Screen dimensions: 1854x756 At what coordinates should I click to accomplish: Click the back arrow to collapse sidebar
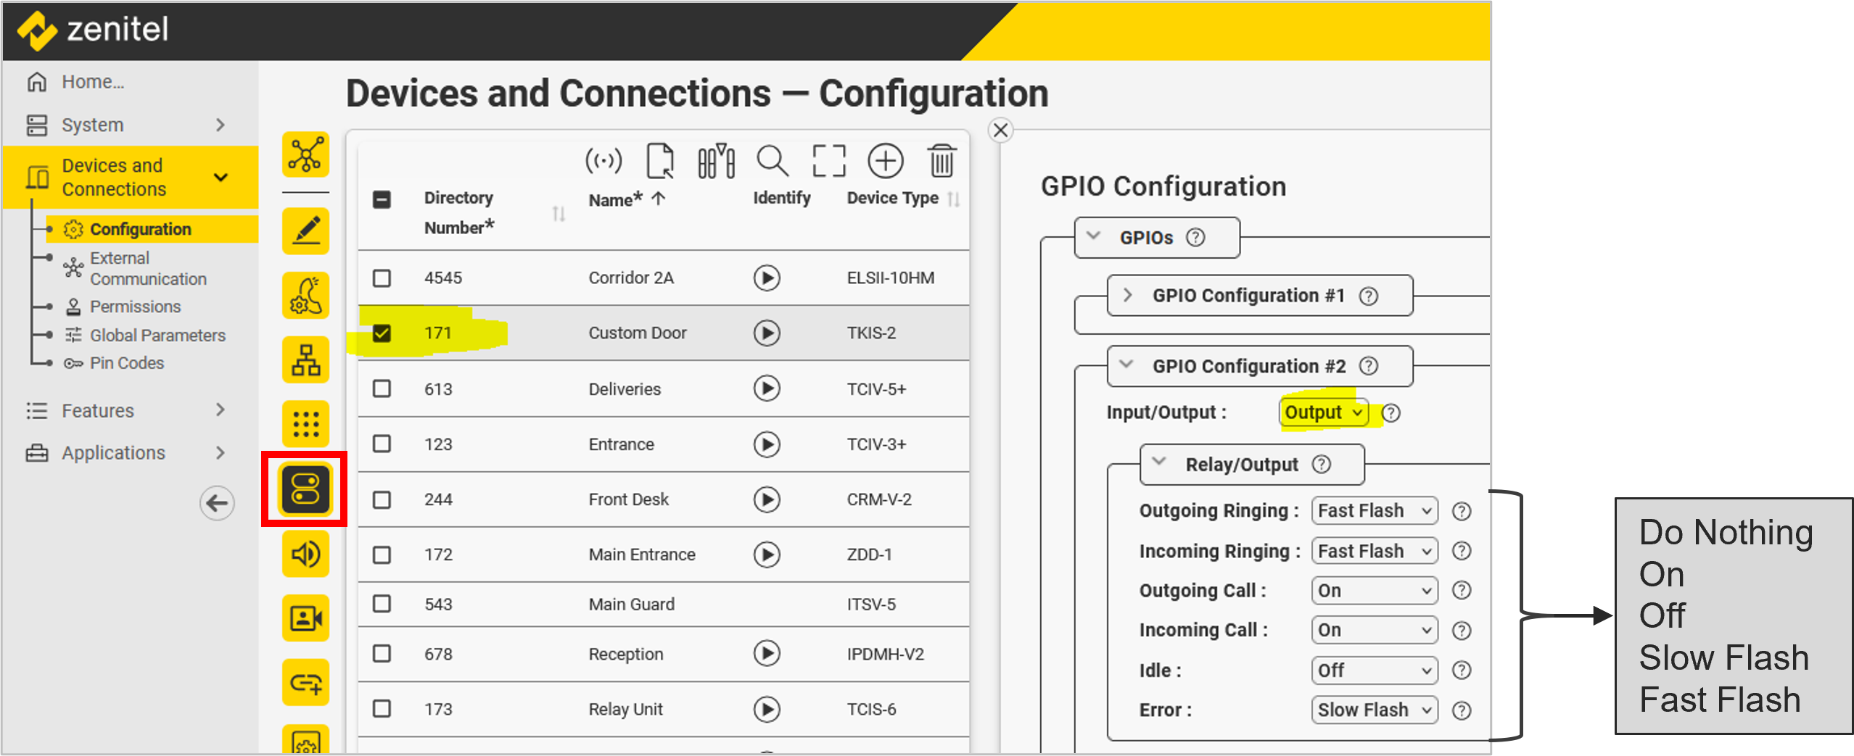coord(217,502)
